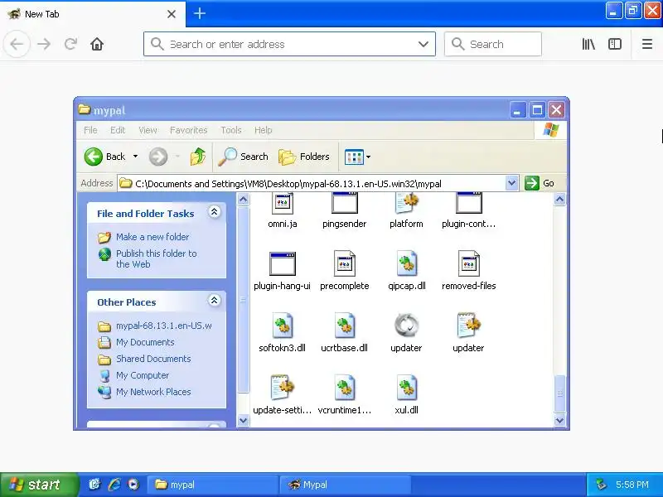Screen dimensions: 663x497
Task: Open mypal-68.13.1.en-US.w parent folder link
Action: coord(164,326)
